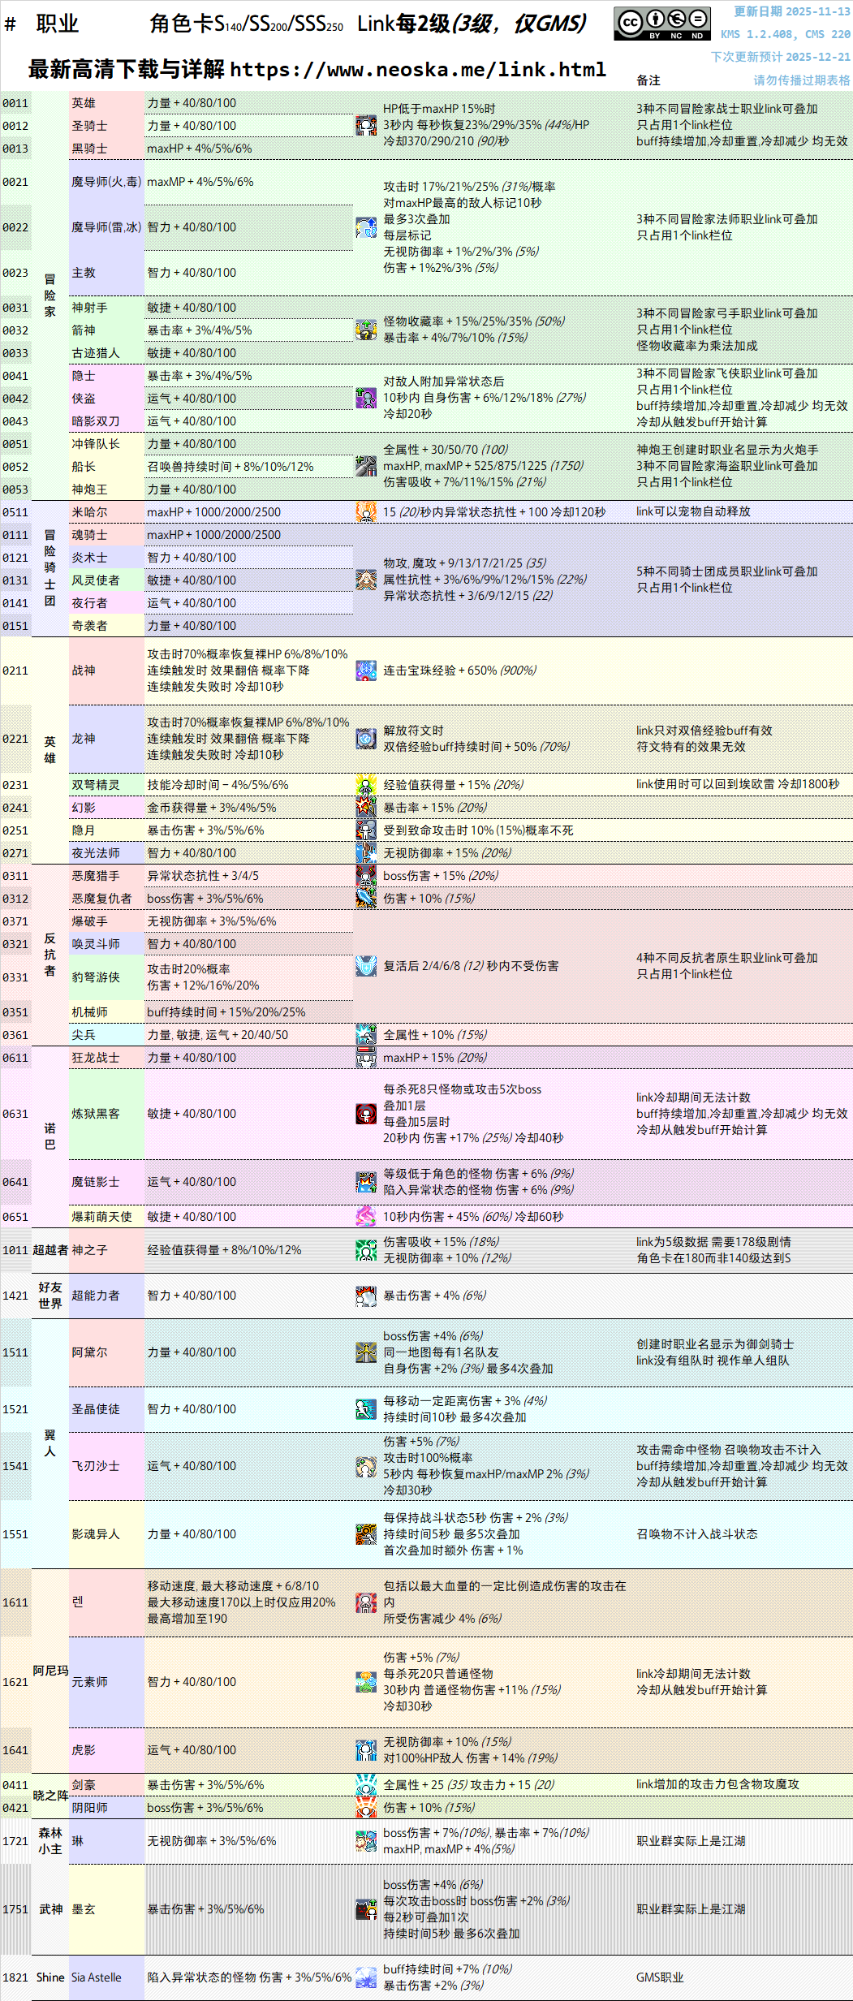Click the 更新日期 2025-11-13 text
The image size is (853, 2001).
coord(791,12)
